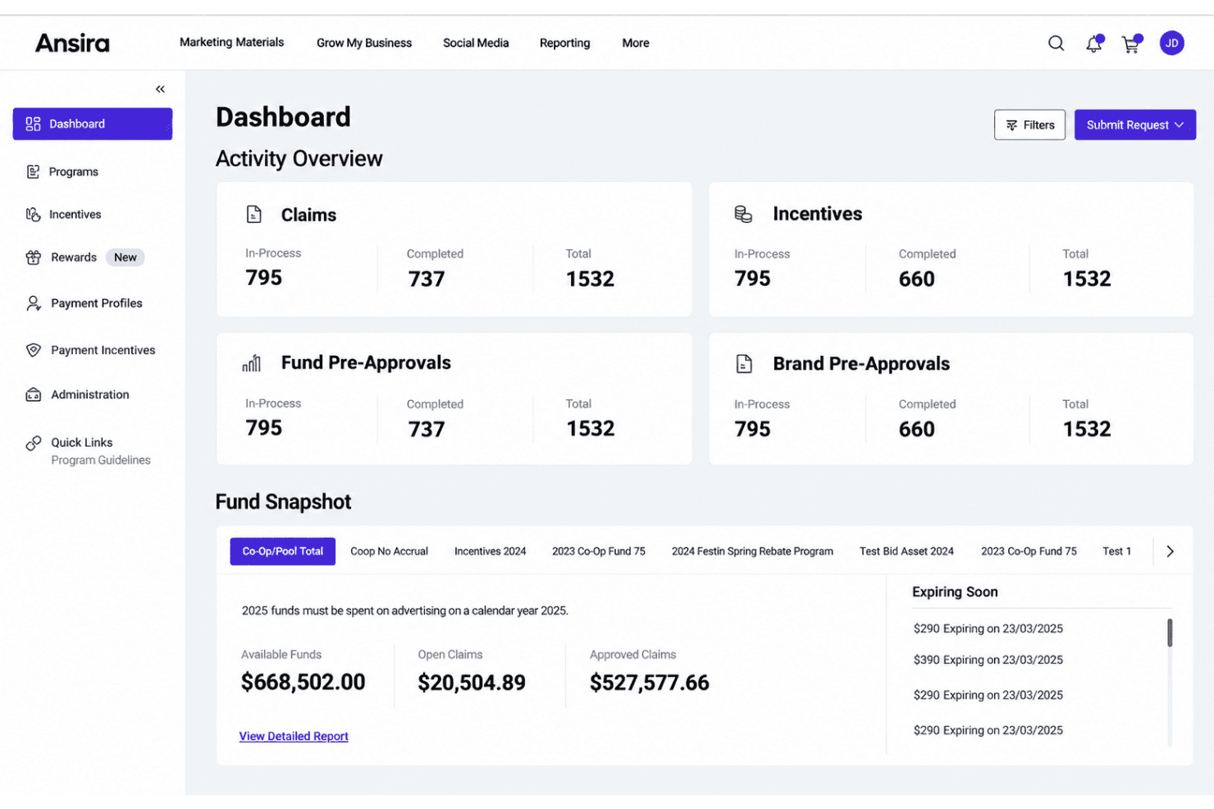Open the JD user avatar

pyautogui.click(x=1171, y=43)
